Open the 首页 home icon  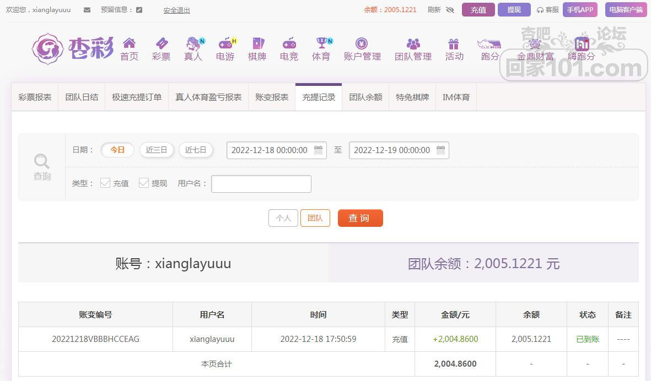[129, 43]
